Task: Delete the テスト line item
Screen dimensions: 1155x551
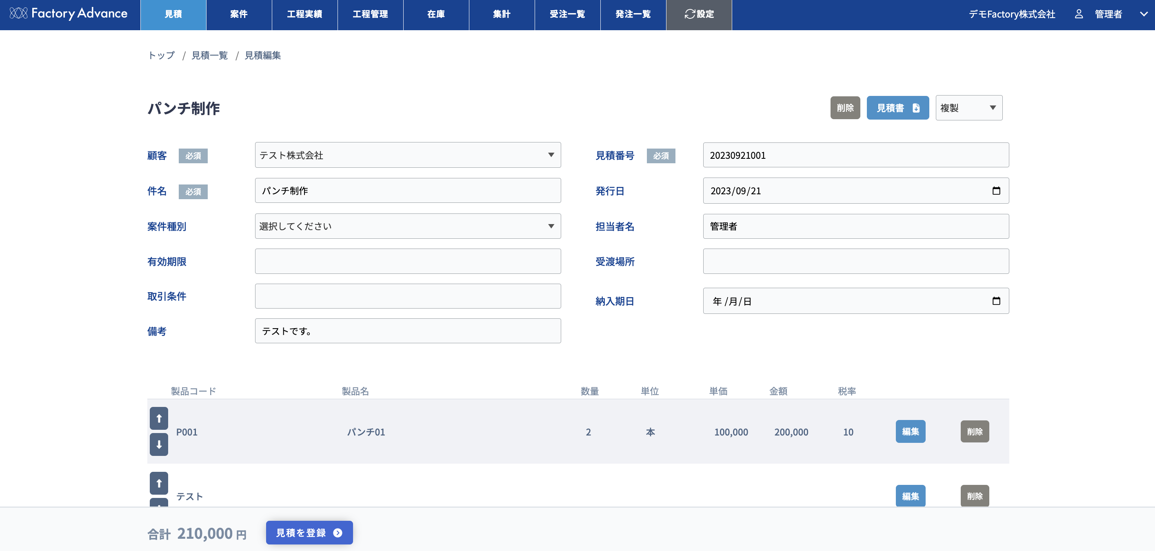Action: point(974,496)
